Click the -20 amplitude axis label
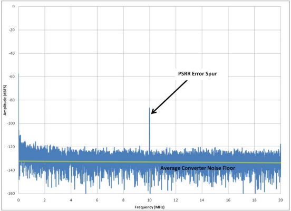Viewport: 291px width, 211px height. pos(12,30)
